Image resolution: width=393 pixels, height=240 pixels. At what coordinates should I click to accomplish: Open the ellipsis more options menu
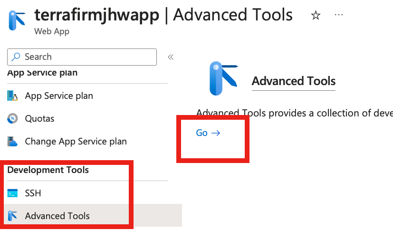339,15
